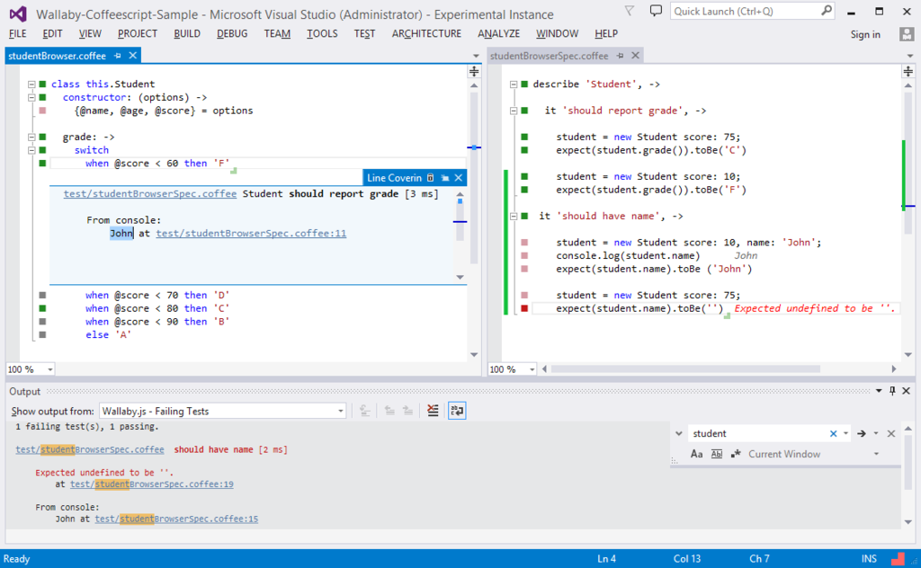The image size is (921, 568).
Task: Close the Output window panel
Action: click(907, 391)
